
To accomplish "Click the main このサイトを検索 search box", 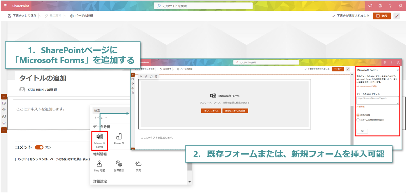I will 203,6.
